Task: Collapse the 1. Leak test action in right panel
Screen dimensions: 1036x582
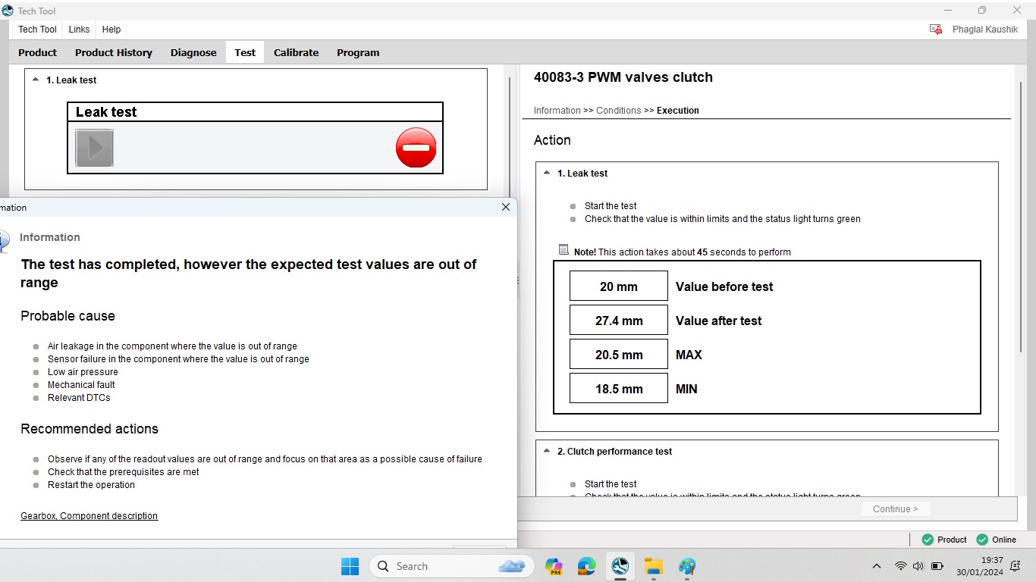Action: (547, 173)
